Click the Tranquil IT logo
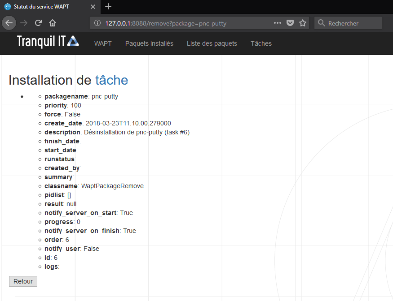 click(48, 41)
